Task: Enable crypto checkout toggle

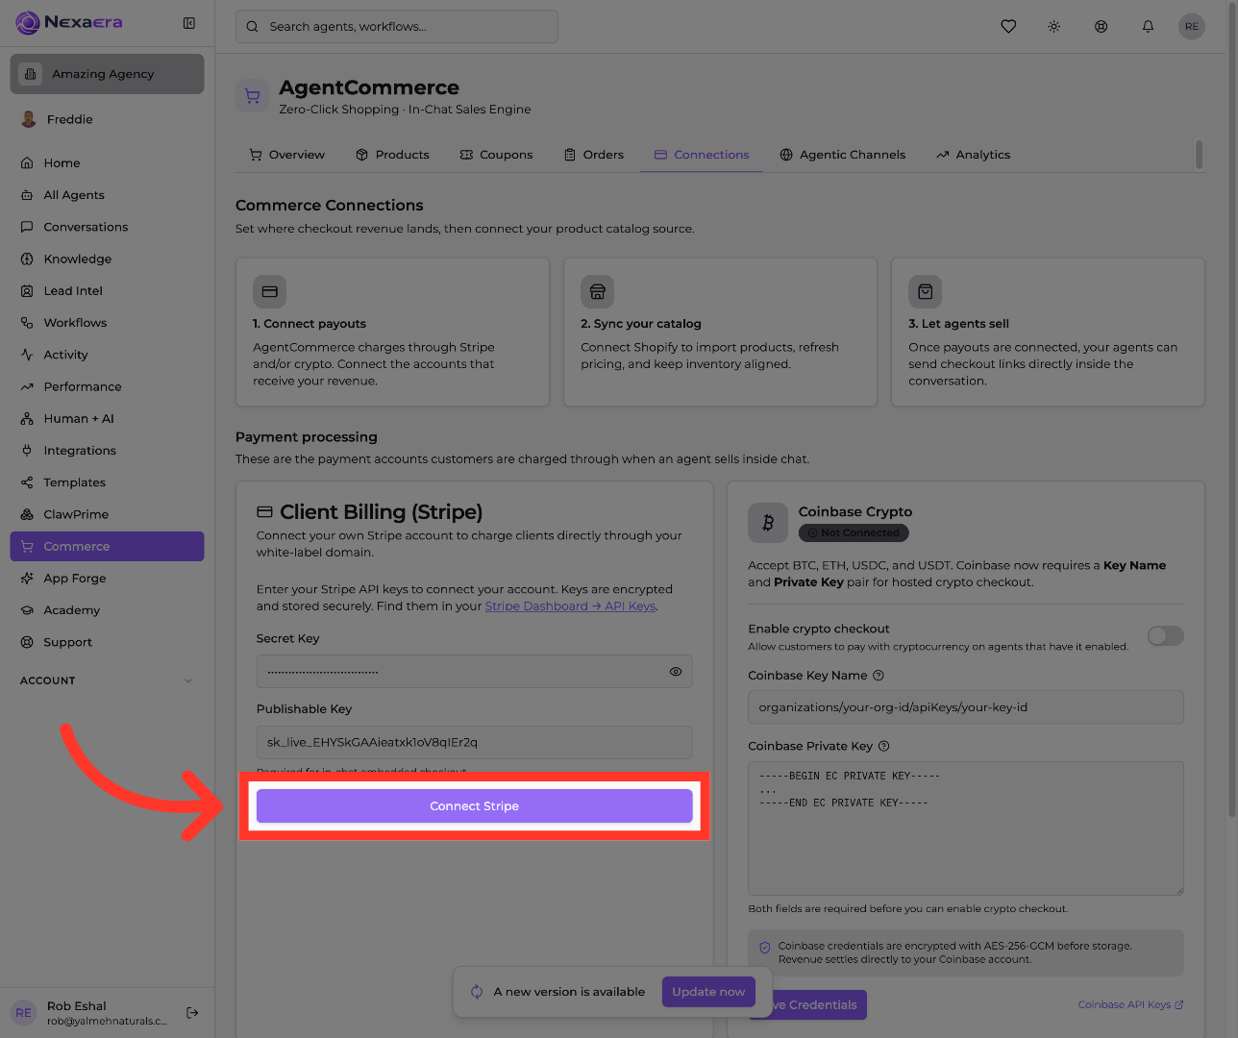Action: coord(1166,636)
